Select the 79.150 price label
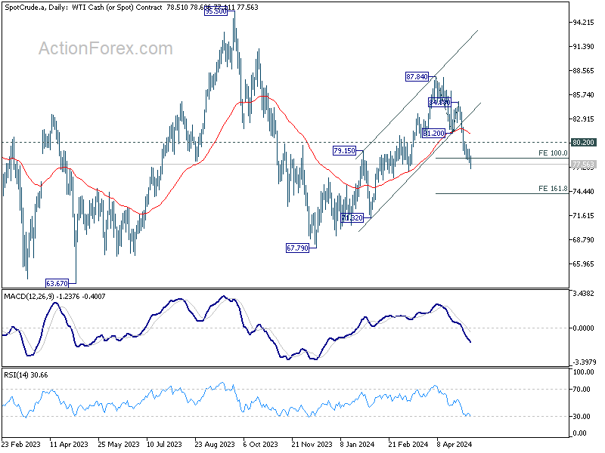Image resolution: width=605 pixels, height=453 pixels. pos(344,150)
